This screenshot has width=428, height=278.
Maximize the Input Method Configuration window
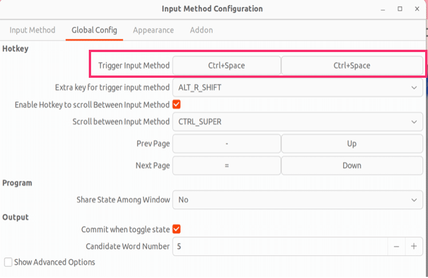(x=400, y=9)
